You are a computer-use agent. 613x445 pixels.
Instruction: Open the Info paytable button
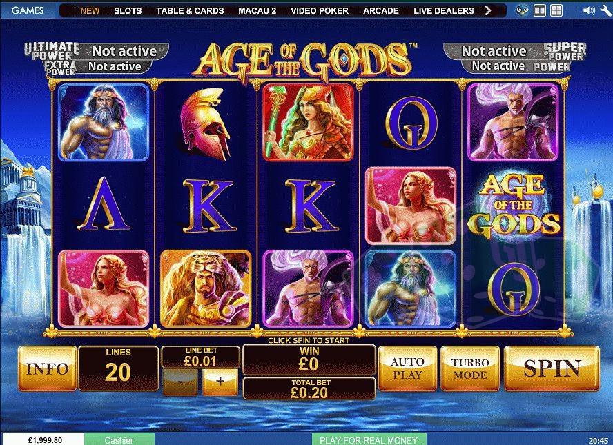click(48, 368)
